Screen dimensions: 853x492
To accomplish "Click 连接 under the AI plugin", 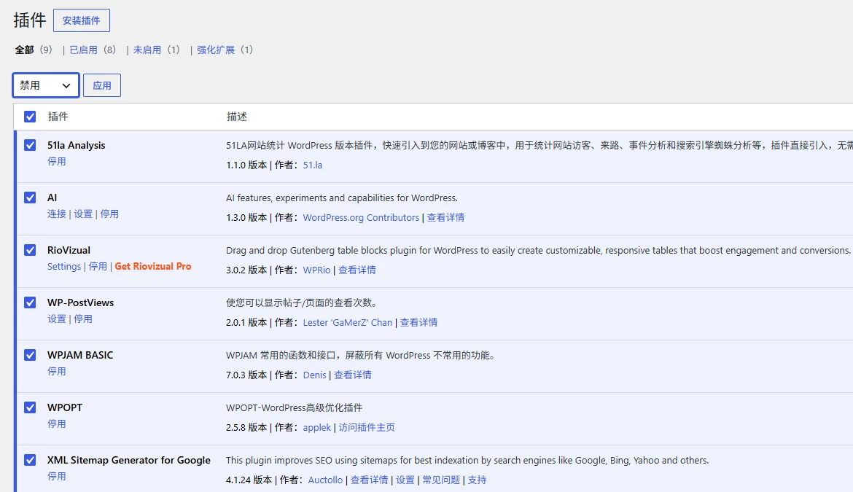I will tap(57, 214).
